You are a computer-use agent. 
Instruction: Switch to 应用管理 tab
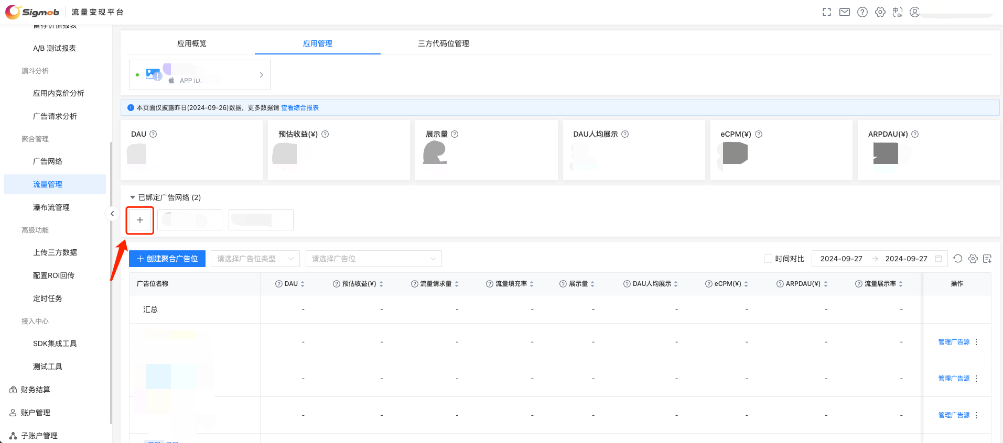click(318, 43)
